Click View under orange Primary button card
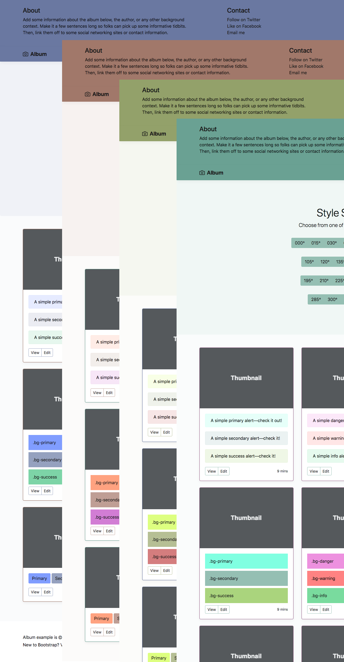Viewport: 344px width, 662px height. click(x=97, y=632)
